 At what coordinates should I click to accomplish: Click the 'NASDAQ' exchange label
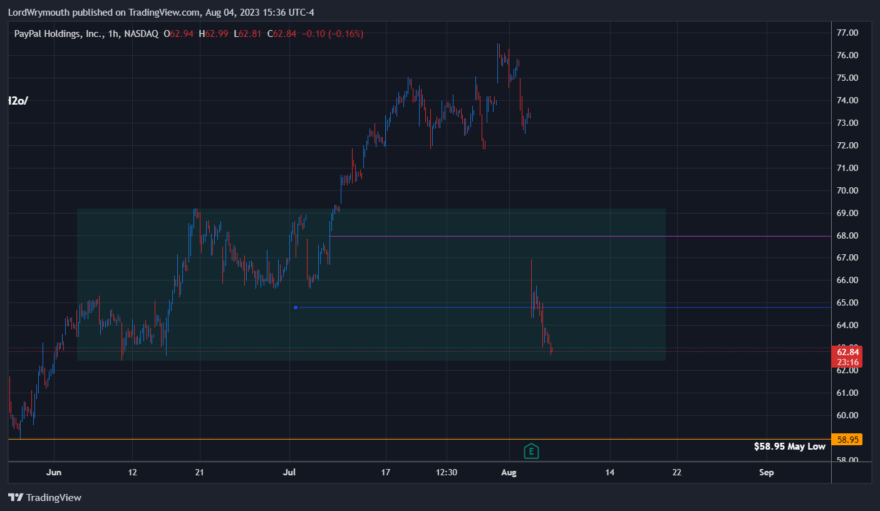pyautogui.click(x=141, y=34)
